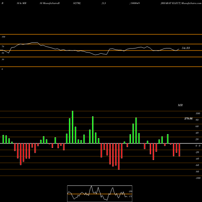Click the tallest green bar in the MR histogram
Screen dimensions: 202x202
(73, 127)
